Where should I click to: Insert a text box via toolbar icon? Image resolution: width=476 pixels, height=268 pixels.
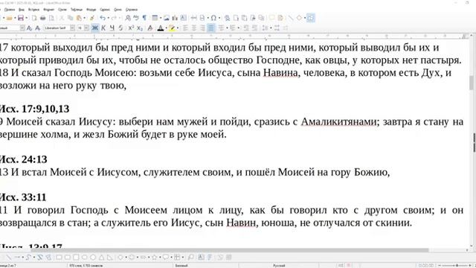pos(184,18)
